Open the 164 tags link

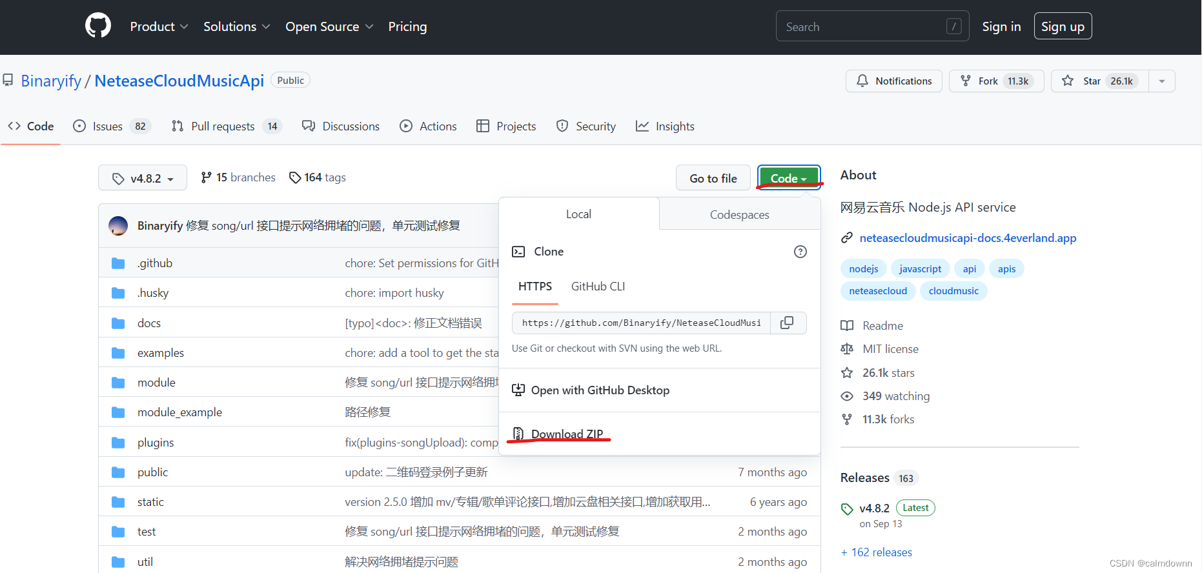(318, 177)
